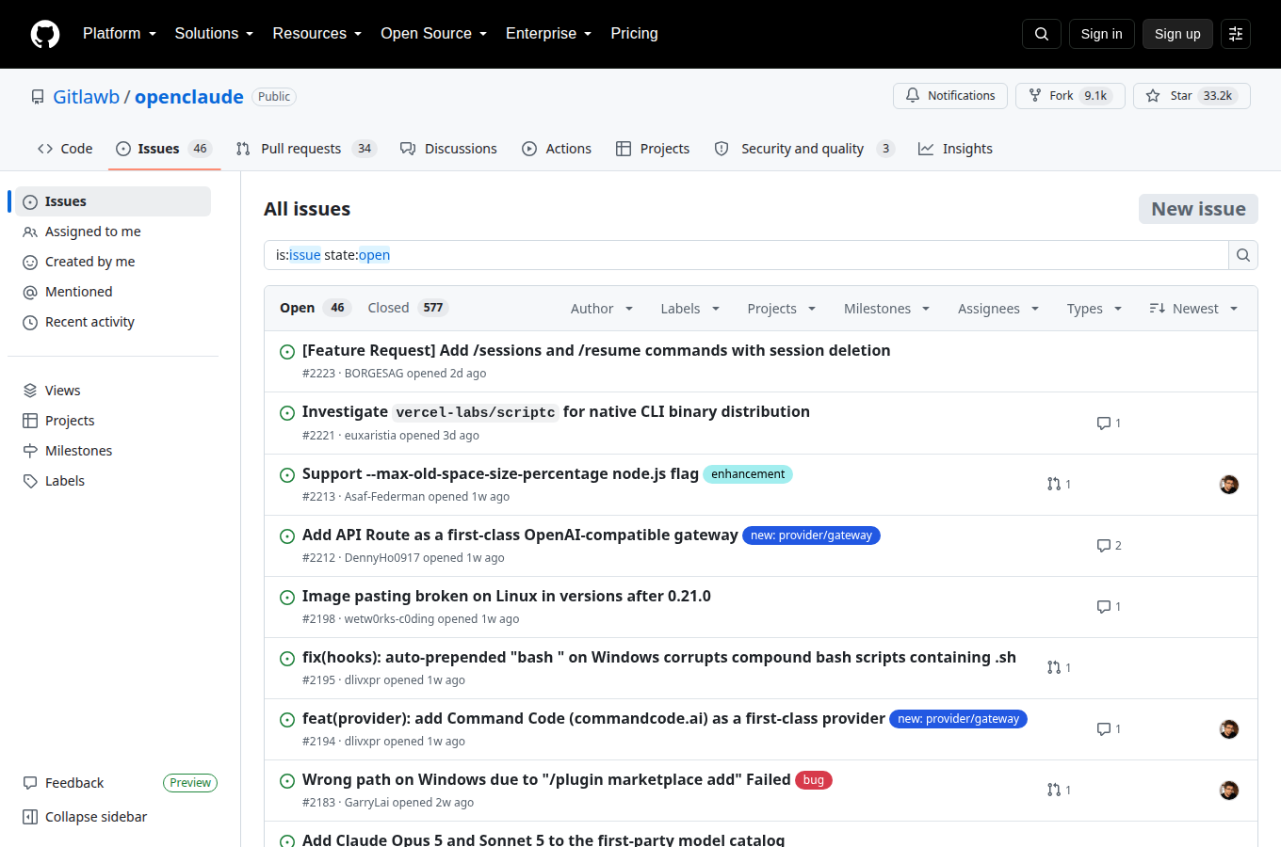Open Mentioned filter in sidebar
1281x847 pixels.
click(x=113, y=292)
